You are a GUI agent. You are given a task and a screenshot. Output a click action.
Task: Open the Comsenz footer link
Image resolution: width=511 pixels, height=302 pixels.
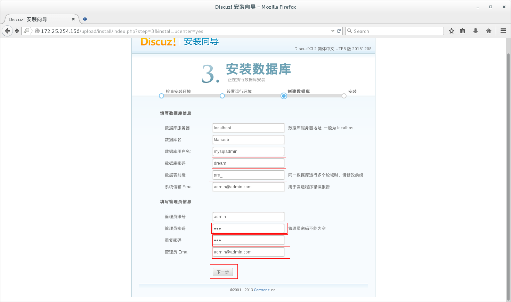tap(261, 290)
